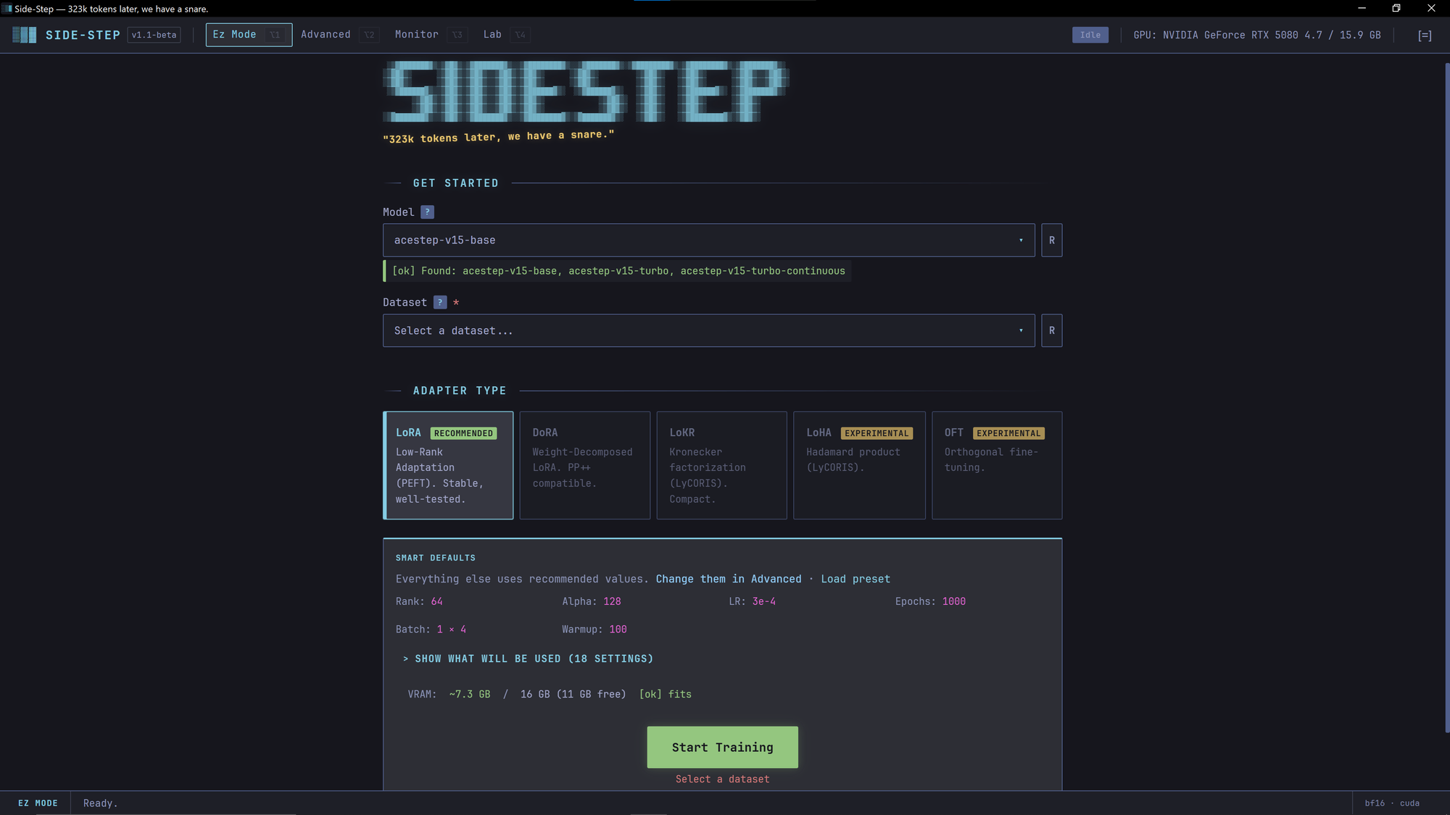Click the Model help question-mark icon
The height and width of the screenshot is (815, 1450).
427,212
